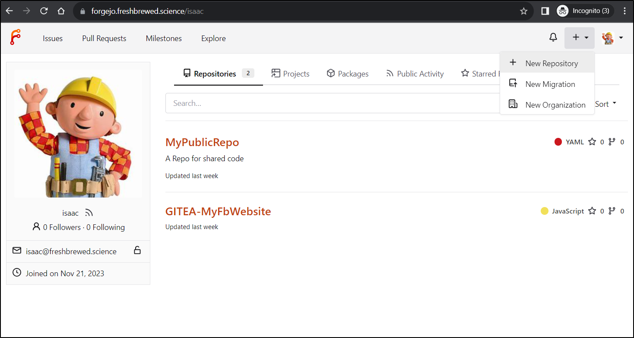Click the Repositories count badge 2

coord(248,73)
